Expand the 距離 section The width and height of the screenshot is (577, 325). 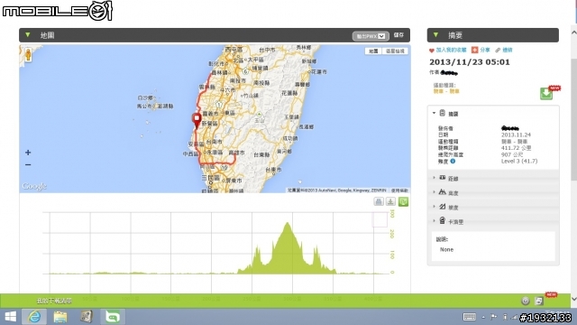click(x=493, y=179)
